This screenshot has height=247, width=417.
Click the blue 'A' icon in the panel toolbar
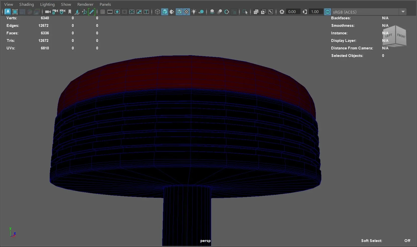8,12
